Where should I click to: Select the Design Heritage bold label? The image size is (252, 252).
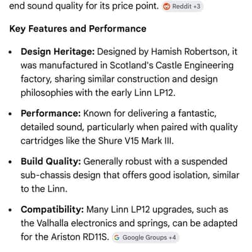tap(58, 52)
